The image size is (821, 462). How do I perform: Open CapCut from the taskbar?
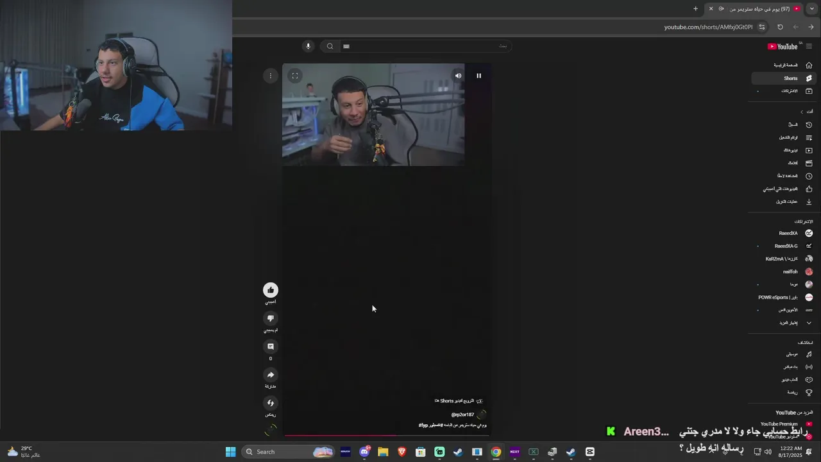pos(590,452)
